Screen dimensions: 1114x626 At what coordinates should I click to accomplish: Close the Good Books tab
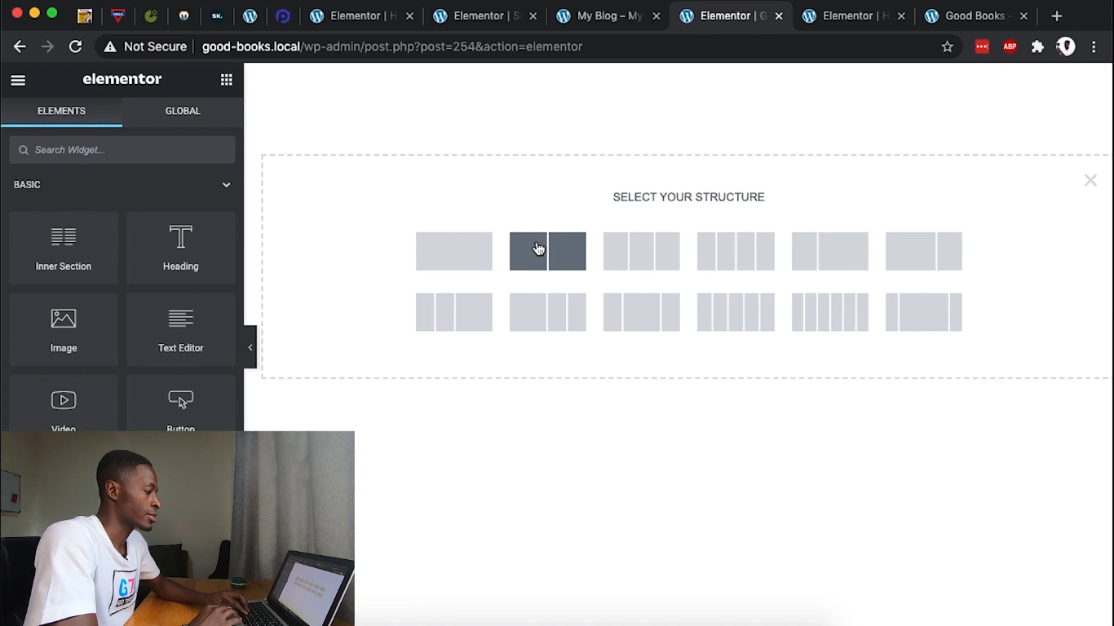(1023, 15)
